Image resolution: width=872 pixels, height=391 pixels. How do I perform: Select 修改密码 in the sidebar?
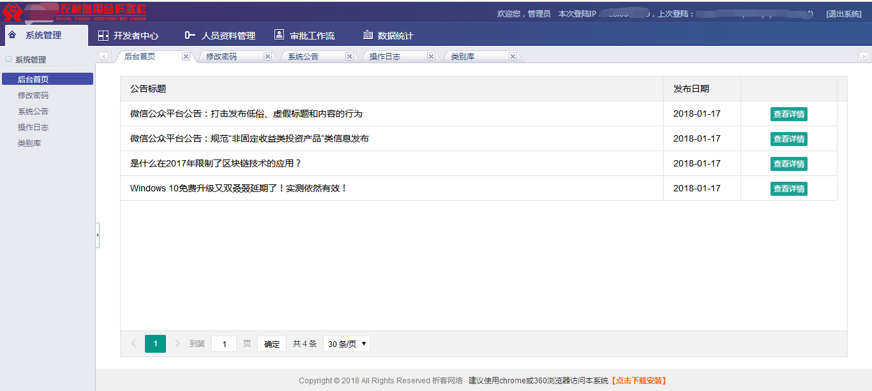click(x=33, y=96)
